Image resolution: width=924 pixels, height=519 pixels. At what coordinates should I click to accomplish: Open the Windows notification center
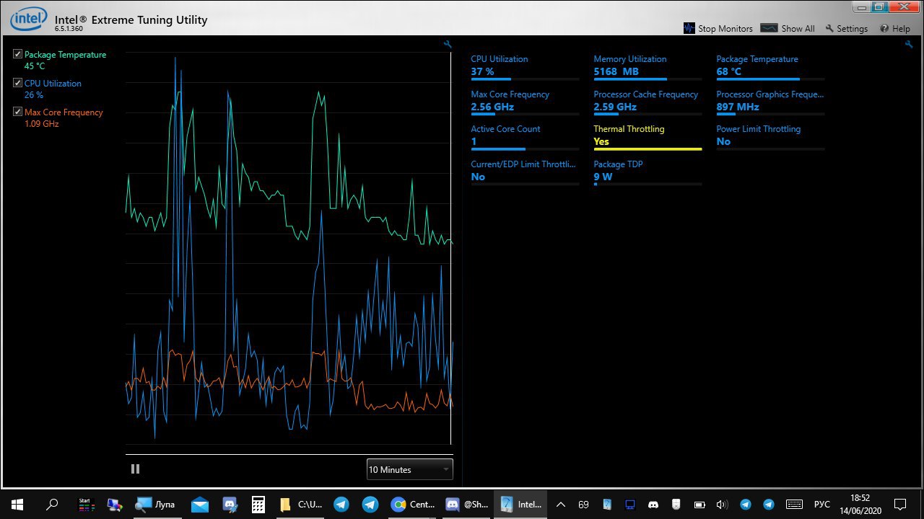click(900, 505)
